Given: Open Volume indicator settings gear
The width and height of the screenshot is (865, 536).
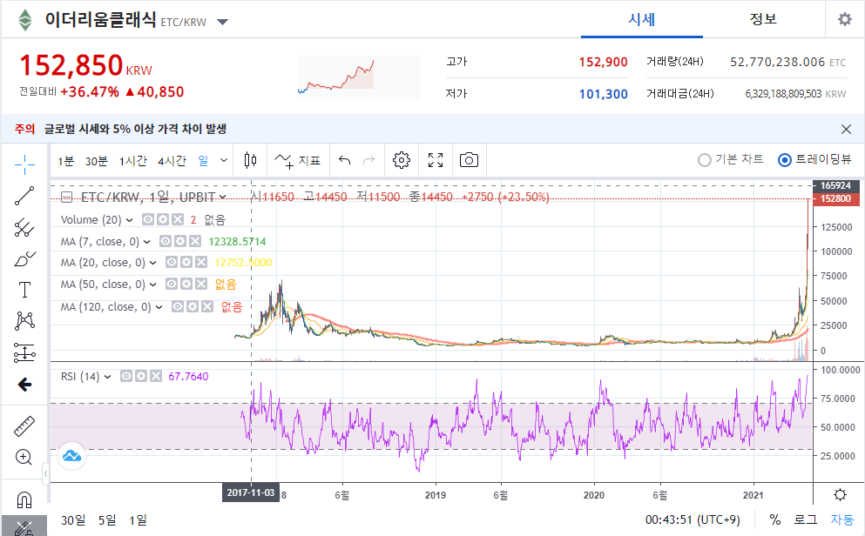Looking at the screenshot, I should pos(163,220).
